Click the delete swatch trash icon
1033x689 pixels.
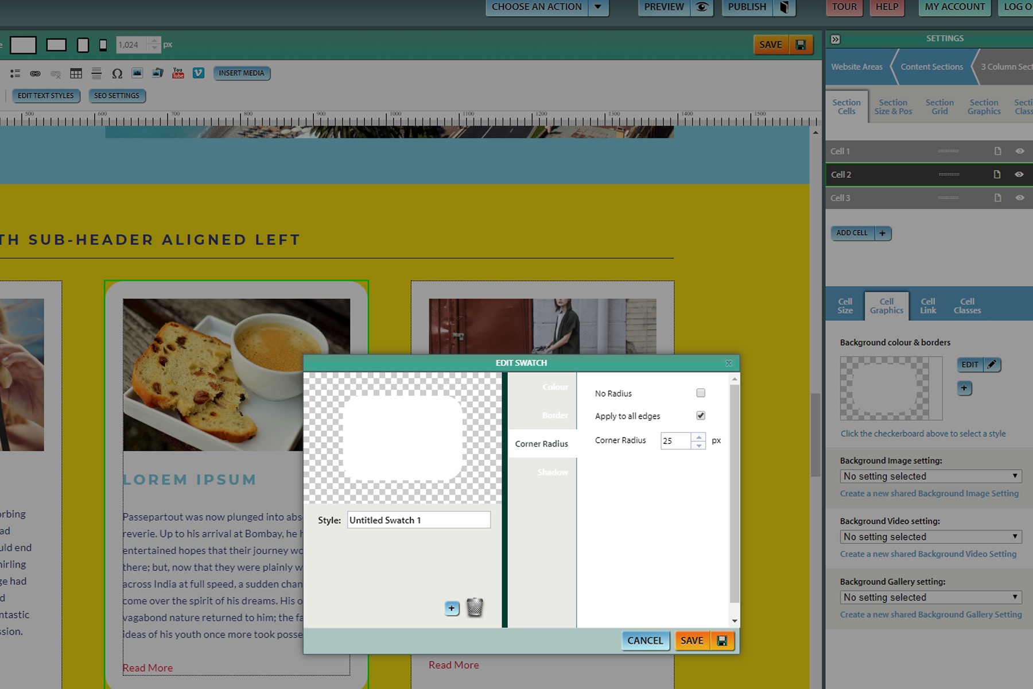(474, 607)
